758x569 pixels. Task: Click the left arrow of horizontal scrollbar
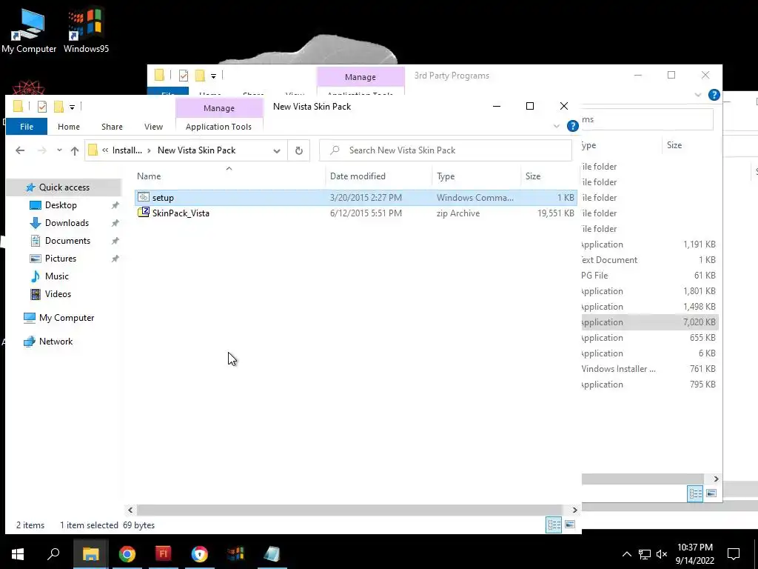tap(130, 510)
